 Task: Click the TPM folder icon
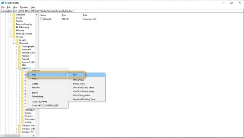point(20,65)
